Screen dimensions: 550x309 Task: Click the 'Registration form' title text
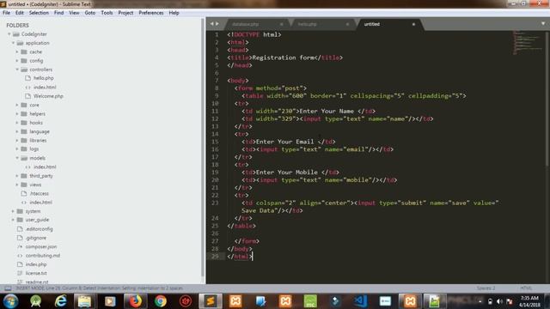coord(283,58)
